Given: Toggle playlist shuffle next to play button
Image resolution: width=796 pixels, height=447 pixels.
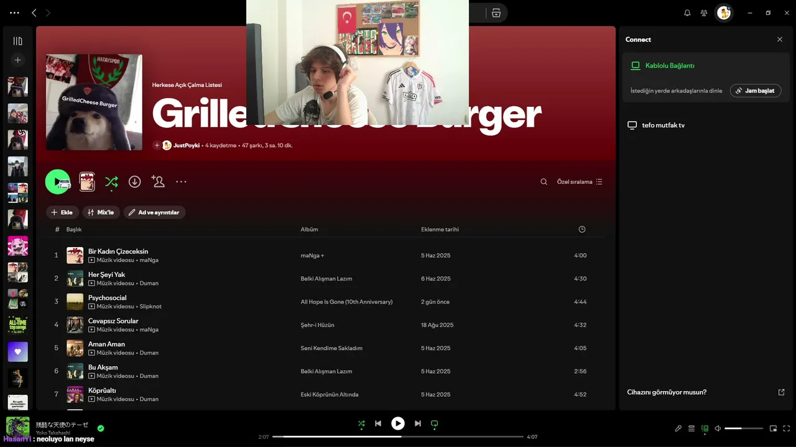Looking at the screenshot, I should click(x=111, y=182).
